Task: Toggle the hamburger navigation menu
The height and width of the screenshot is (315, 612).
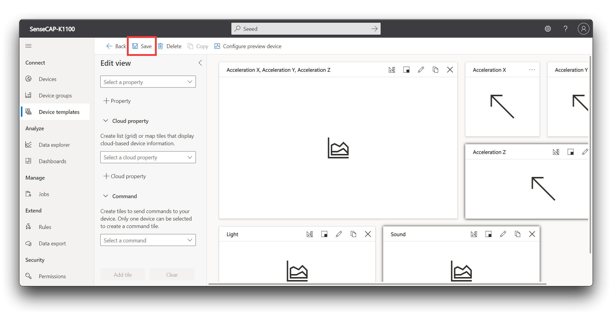Action: (x=28, y=46)
